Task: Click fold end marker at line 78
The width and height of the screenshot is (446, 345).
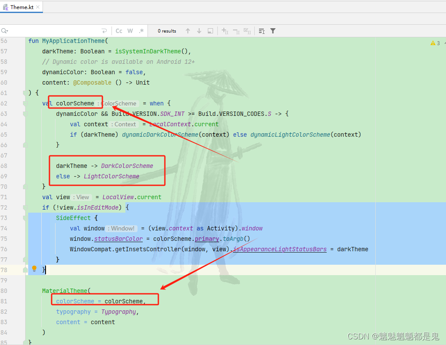Action: tap(25, 270)
